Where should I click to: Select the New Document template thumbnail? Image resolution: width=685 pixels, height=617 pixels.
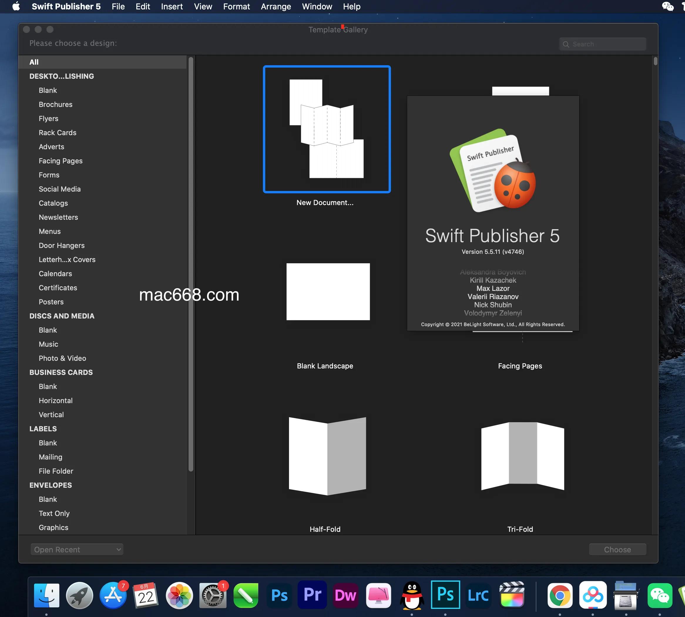[x=326, y=129]
